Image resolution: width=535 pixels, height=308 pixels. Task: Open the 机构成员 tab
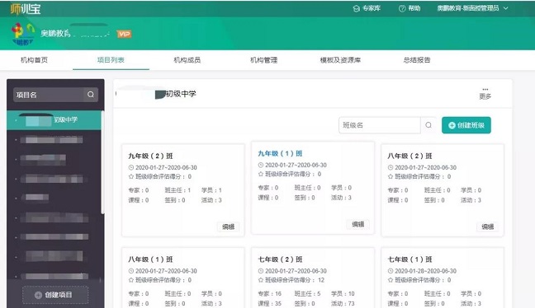pyautogui.click(x=187, y=60)
